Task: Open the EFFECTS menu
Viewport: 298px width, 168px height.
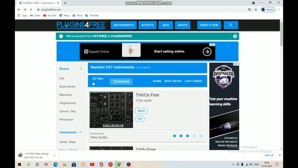Action: tap(148, 25)
